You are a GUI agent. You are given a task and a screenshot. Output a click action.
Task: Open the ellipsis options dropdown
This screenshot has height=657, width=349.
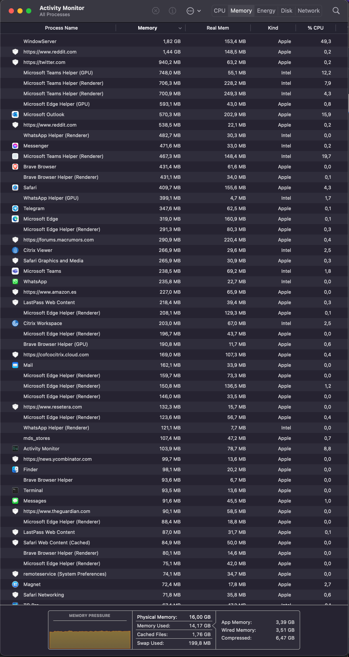click(x=193, y=11)
